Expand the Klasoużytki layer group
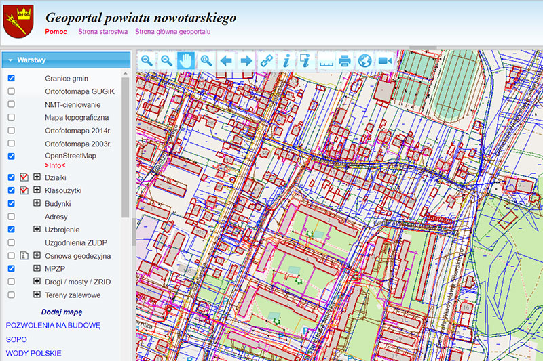Viewport: 543px width, 361px height. (37, 190)
